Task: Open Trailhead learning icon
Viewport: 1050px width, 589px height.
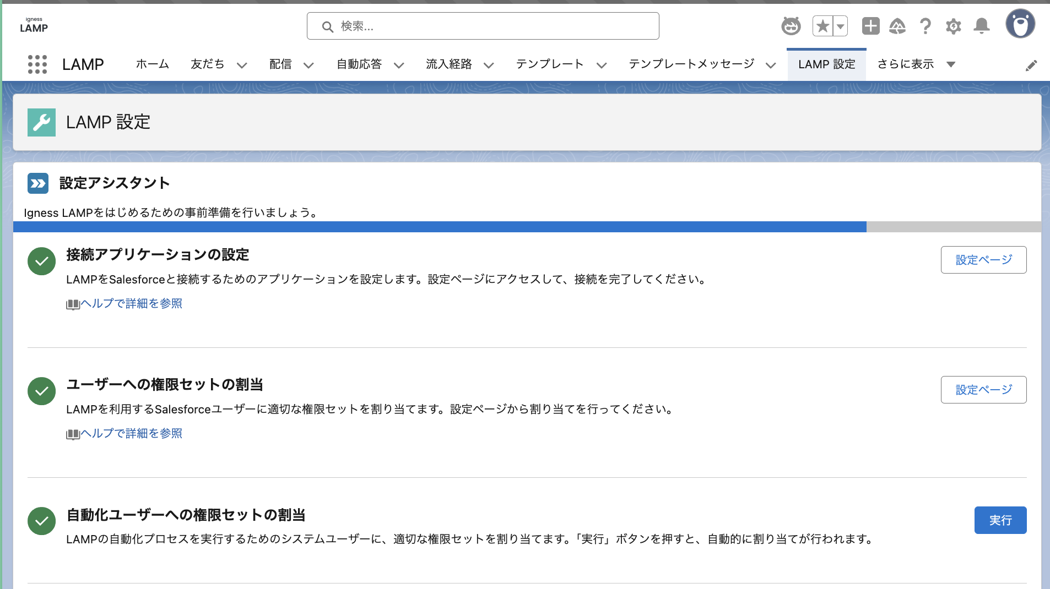Action: click(897, 26)
